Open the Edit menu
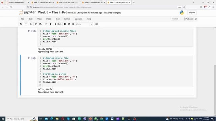Screen dimensions: 216x121 pos(31,19)
